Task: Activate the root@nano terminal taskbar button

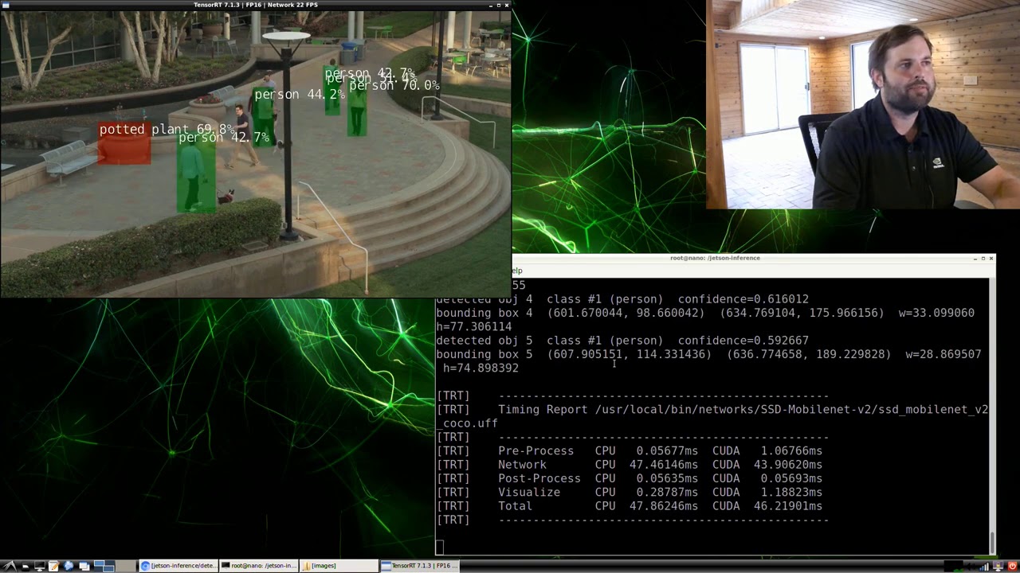Action: pyautogui.click(x=259, y=566)
